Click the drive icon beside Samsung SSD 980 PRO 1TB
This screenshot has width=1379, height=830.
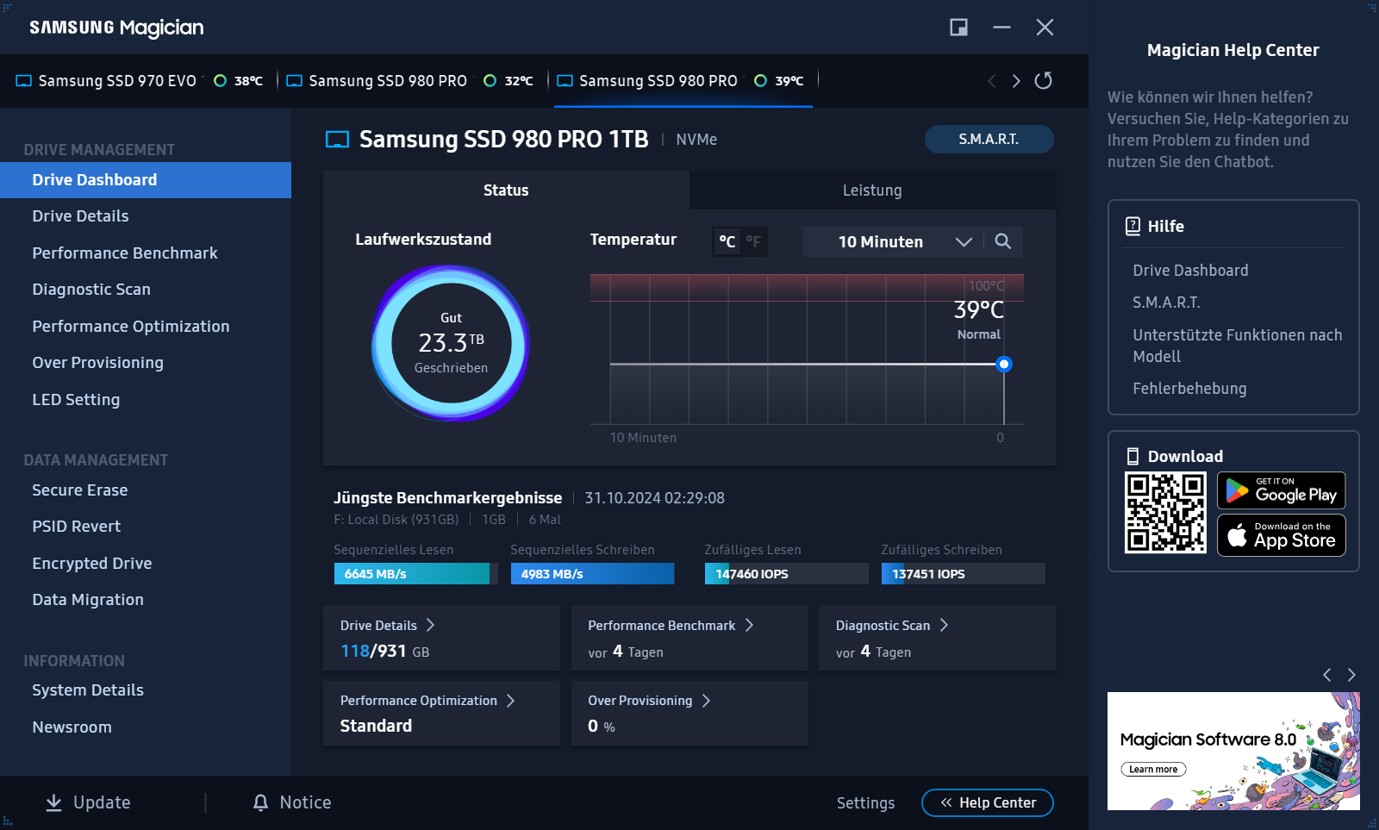(337, 140)
